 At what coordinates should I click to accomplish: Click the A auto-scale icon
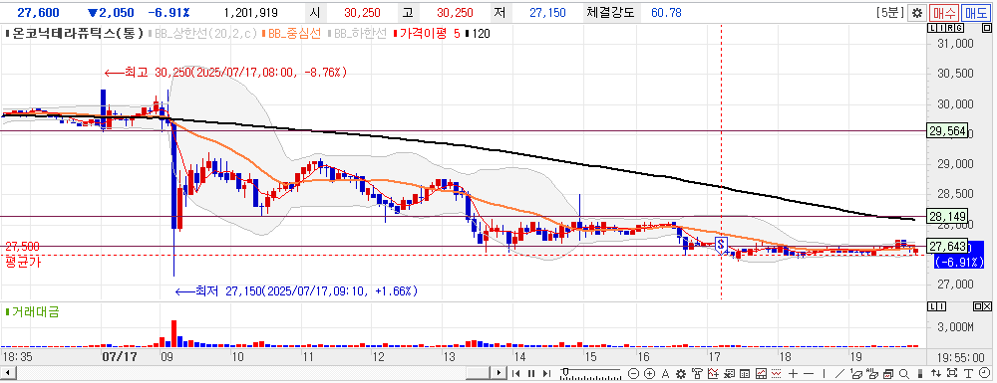[x=665, y=373]
